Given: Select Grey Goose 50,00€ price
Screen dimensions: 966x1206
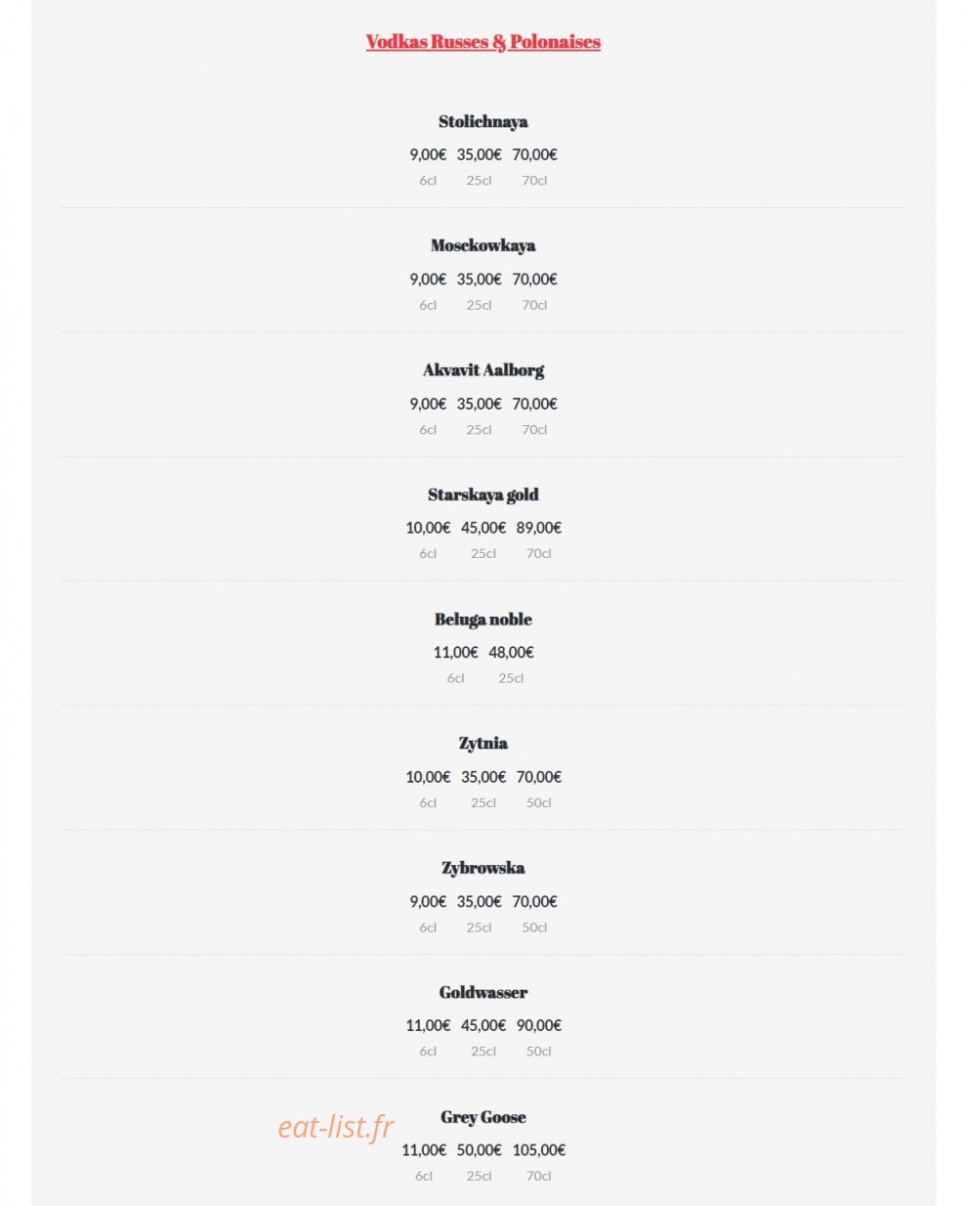Looking at the screenshot, I should 479,1150.
